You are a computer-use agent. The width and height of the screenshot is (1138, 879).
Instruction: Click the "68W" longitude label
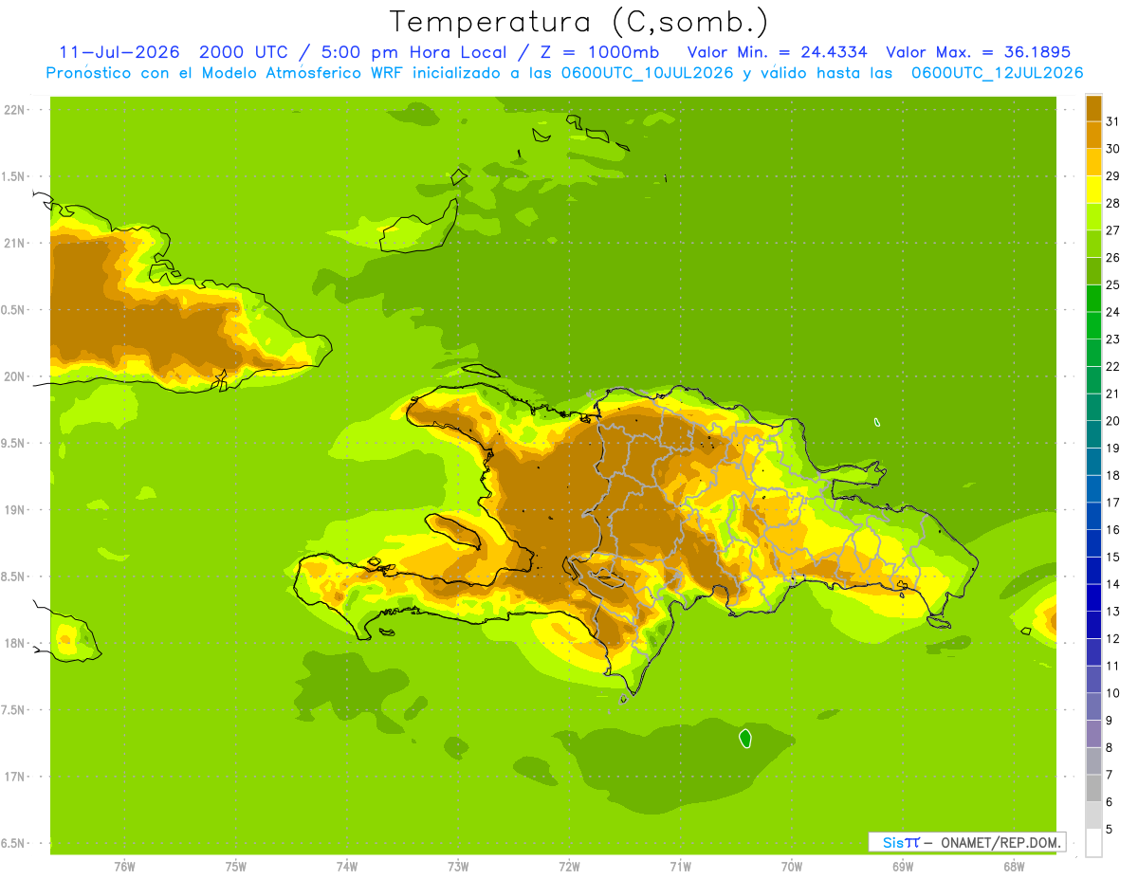[1014, 867]
